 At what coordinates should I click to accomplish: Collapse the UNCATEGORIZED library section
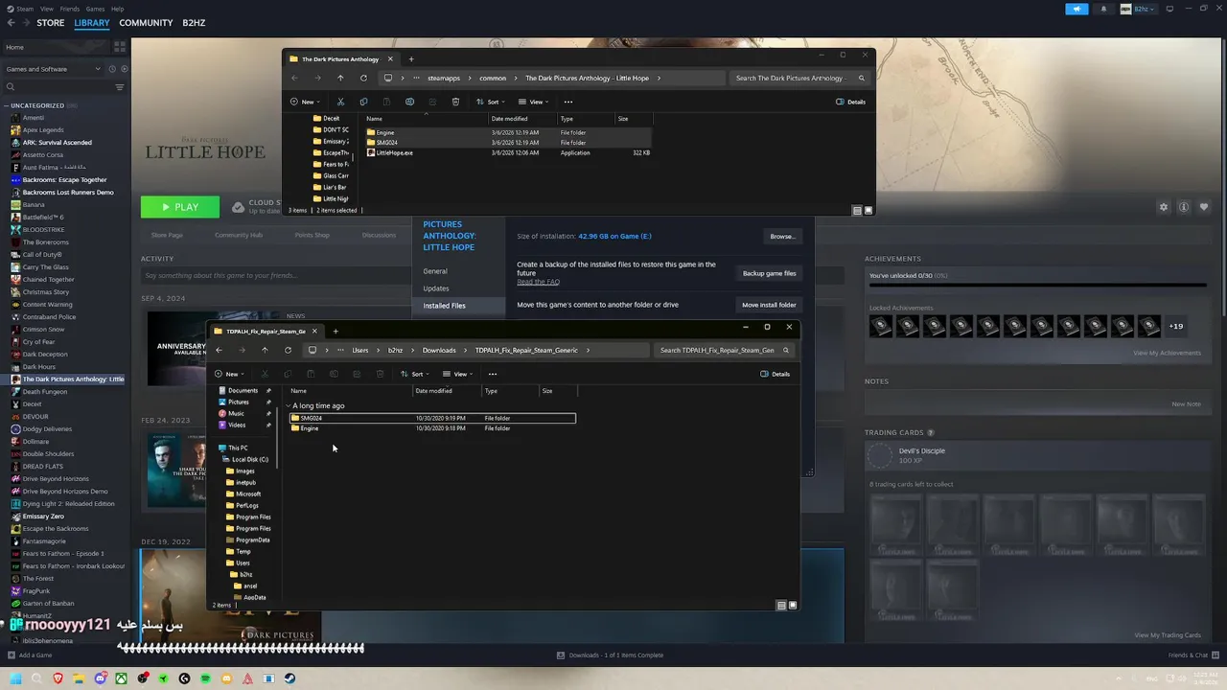click(7, 105)
